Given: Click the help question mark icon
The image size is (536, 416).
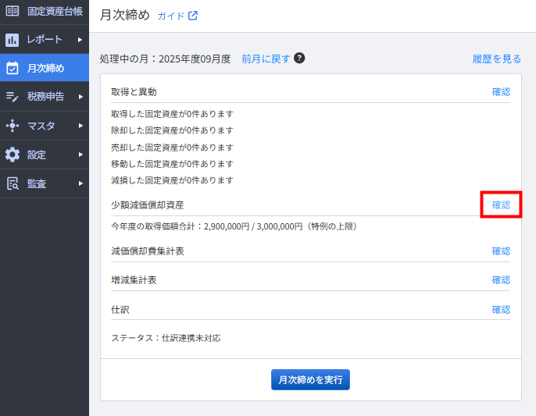Looking at the screenshot, I should tap(299, 58).
